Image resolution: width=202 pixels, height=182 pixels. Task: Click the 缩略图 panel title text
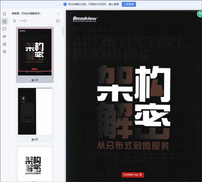point(26,13)
